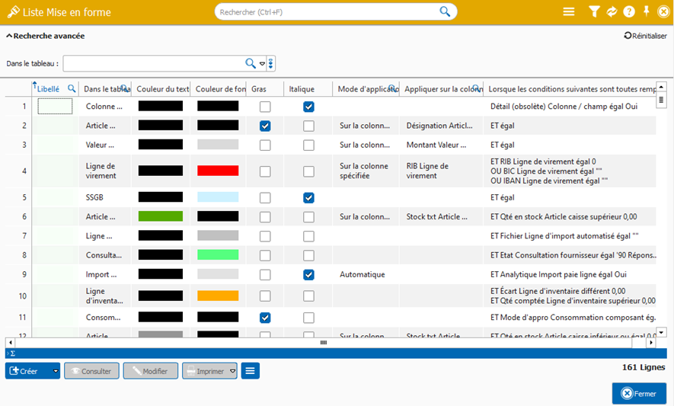Click the Libellé column search magnifier

[72, 89]
